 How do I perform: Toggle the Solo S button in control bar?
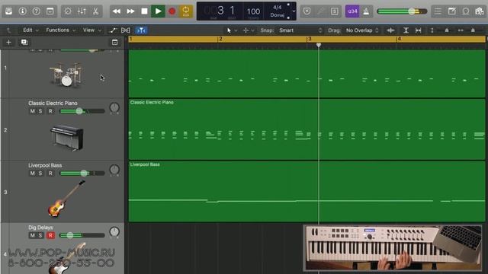335,11
